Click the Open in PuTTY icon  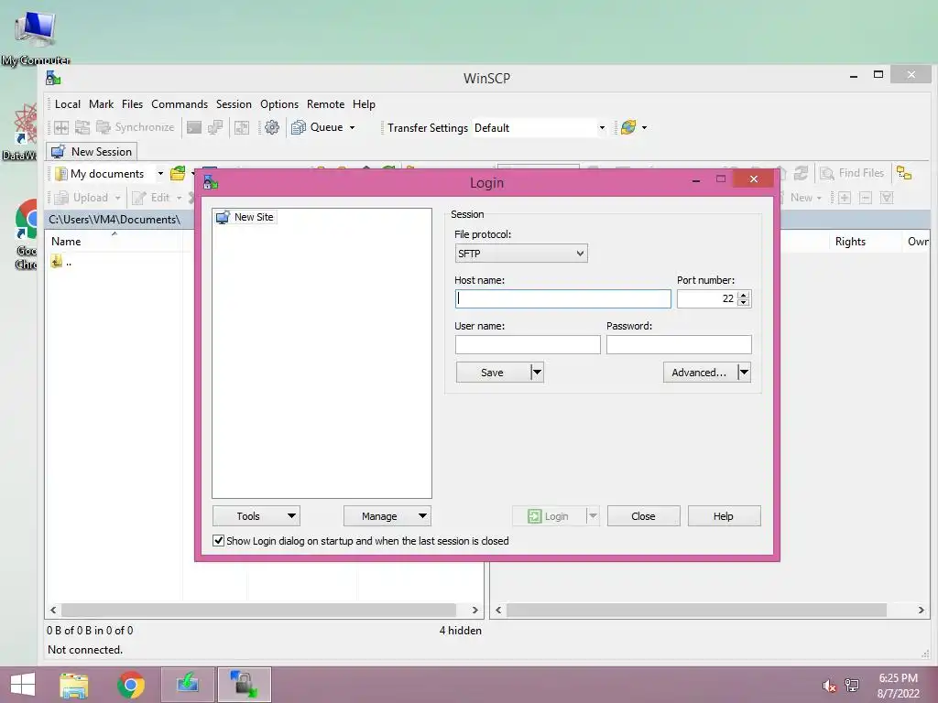pyautogui.click(x=215, y=127)
